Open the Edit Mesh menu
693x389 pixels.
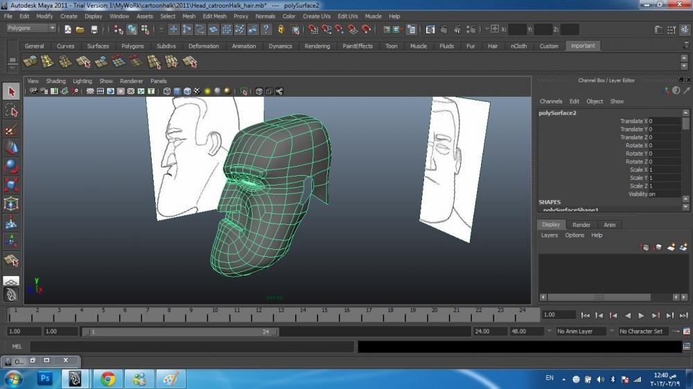pyautogui.click(x=214, y=16)
